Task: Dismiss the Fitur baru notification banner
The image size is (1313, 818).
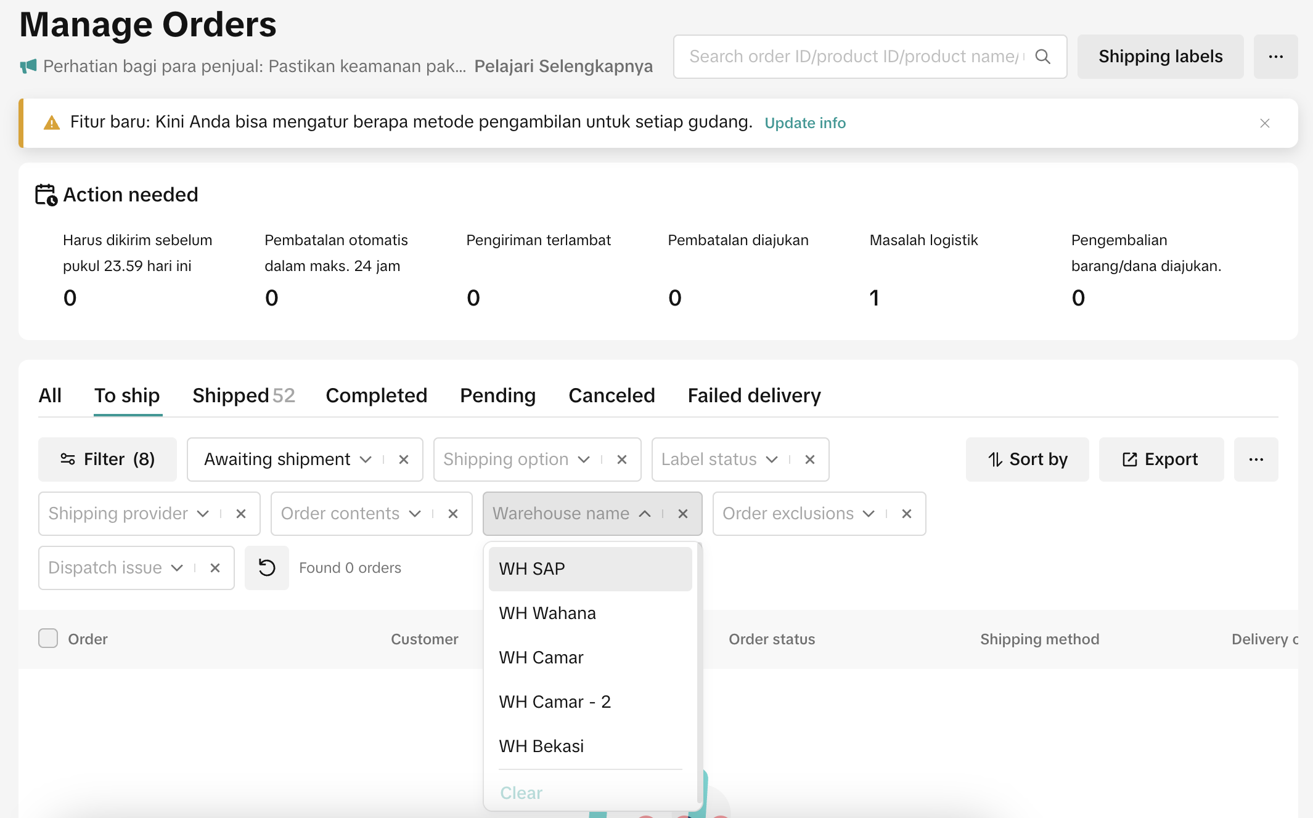Action: coord(1264,123)
